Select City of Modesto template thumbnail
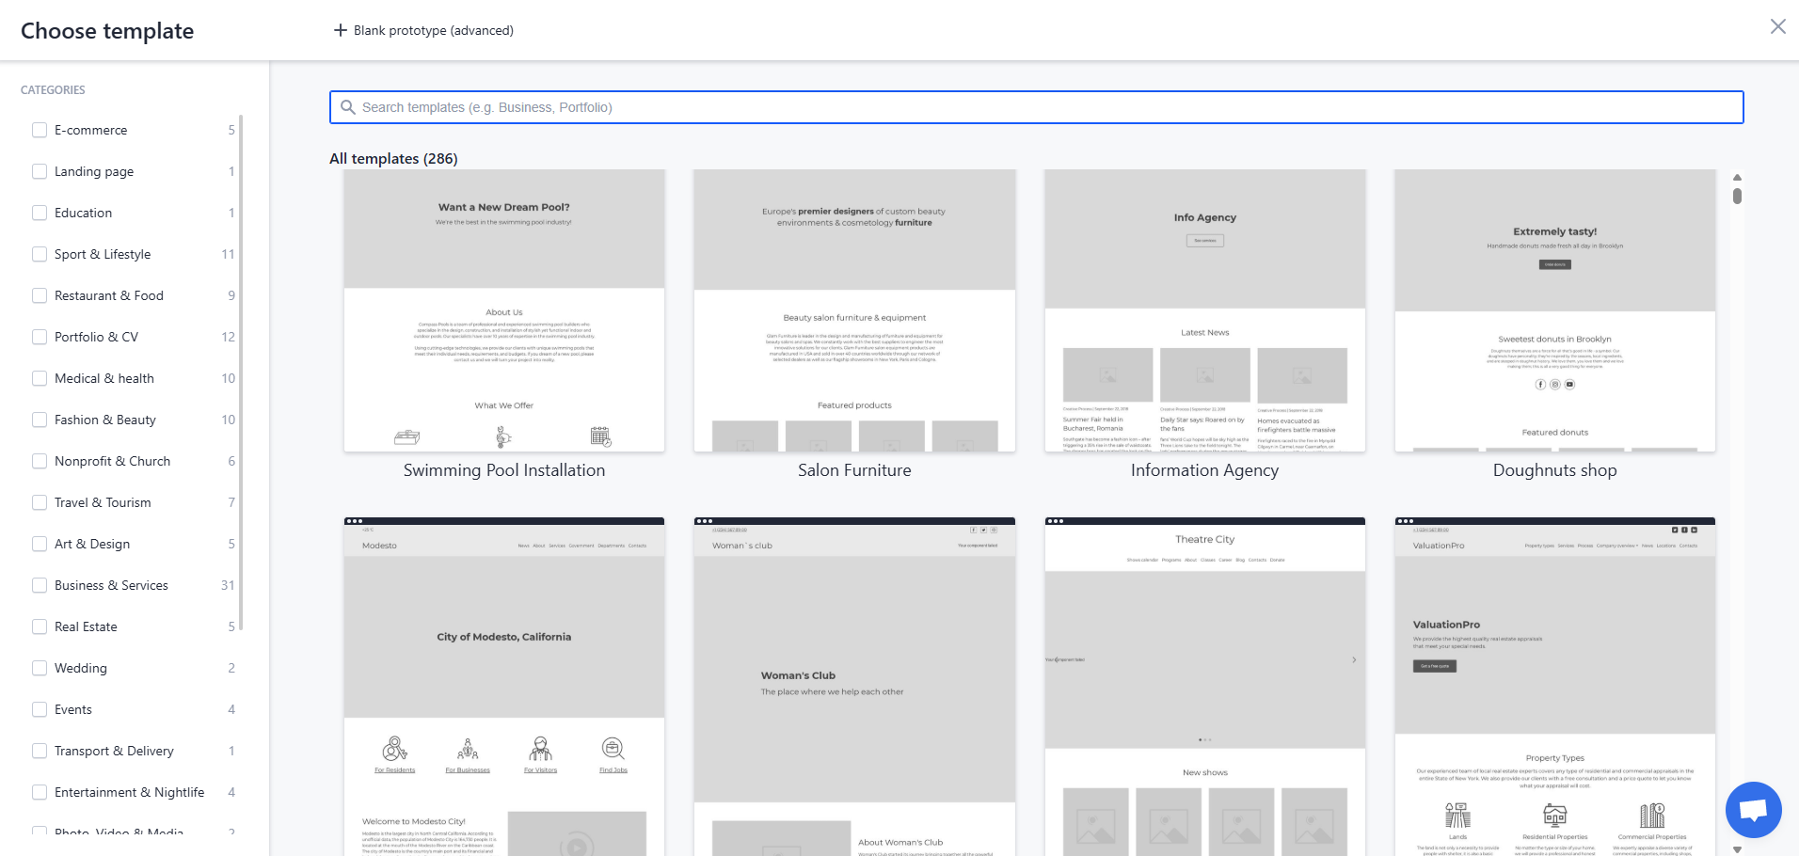The width and height of the screenshot is (1799, 856). coord(504,687)
